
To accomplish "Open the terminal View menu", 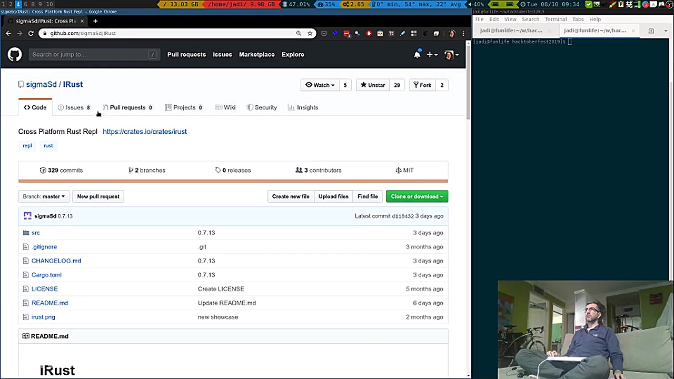I will (x=510, y=19).
